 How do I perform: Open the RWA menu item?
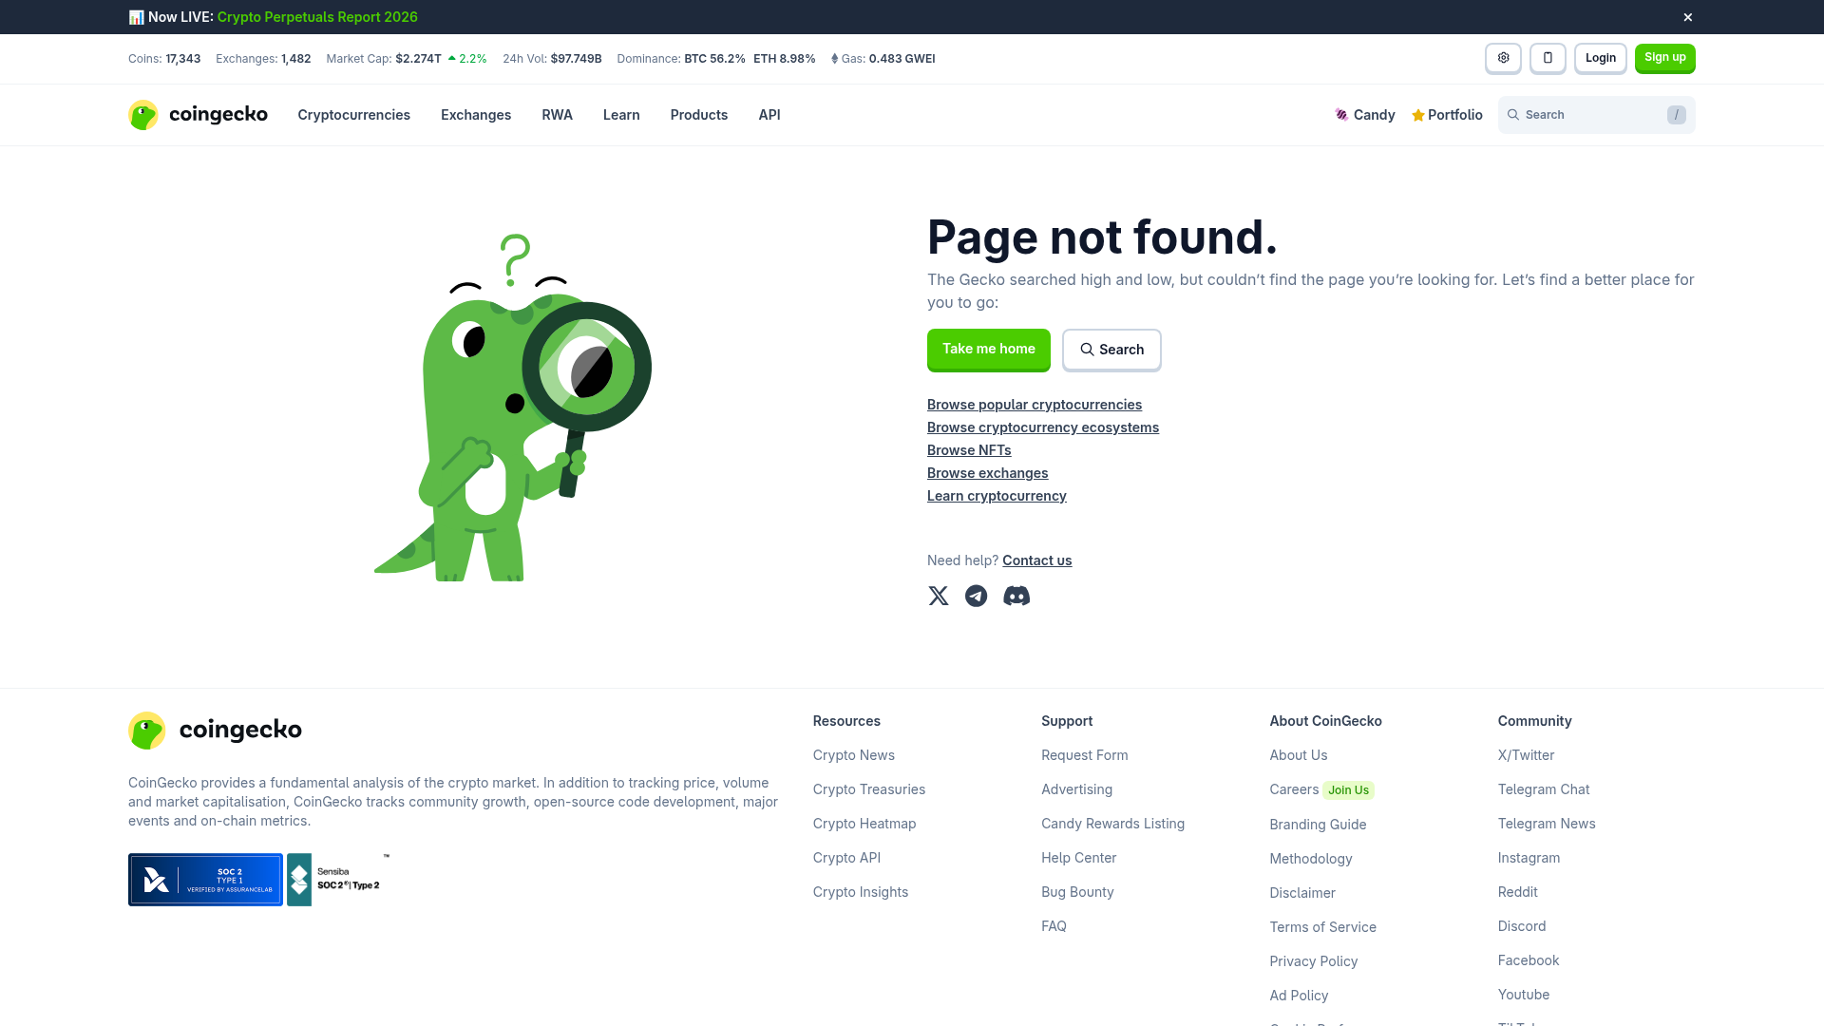click(x=557, y=115)
